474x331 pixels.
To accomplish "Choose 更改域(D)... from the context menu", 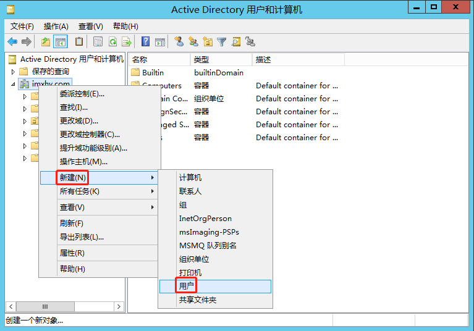I will coord(99,121).
